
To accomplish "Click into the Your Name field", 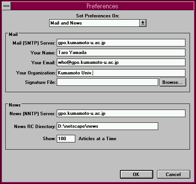I will coord(121,53).
